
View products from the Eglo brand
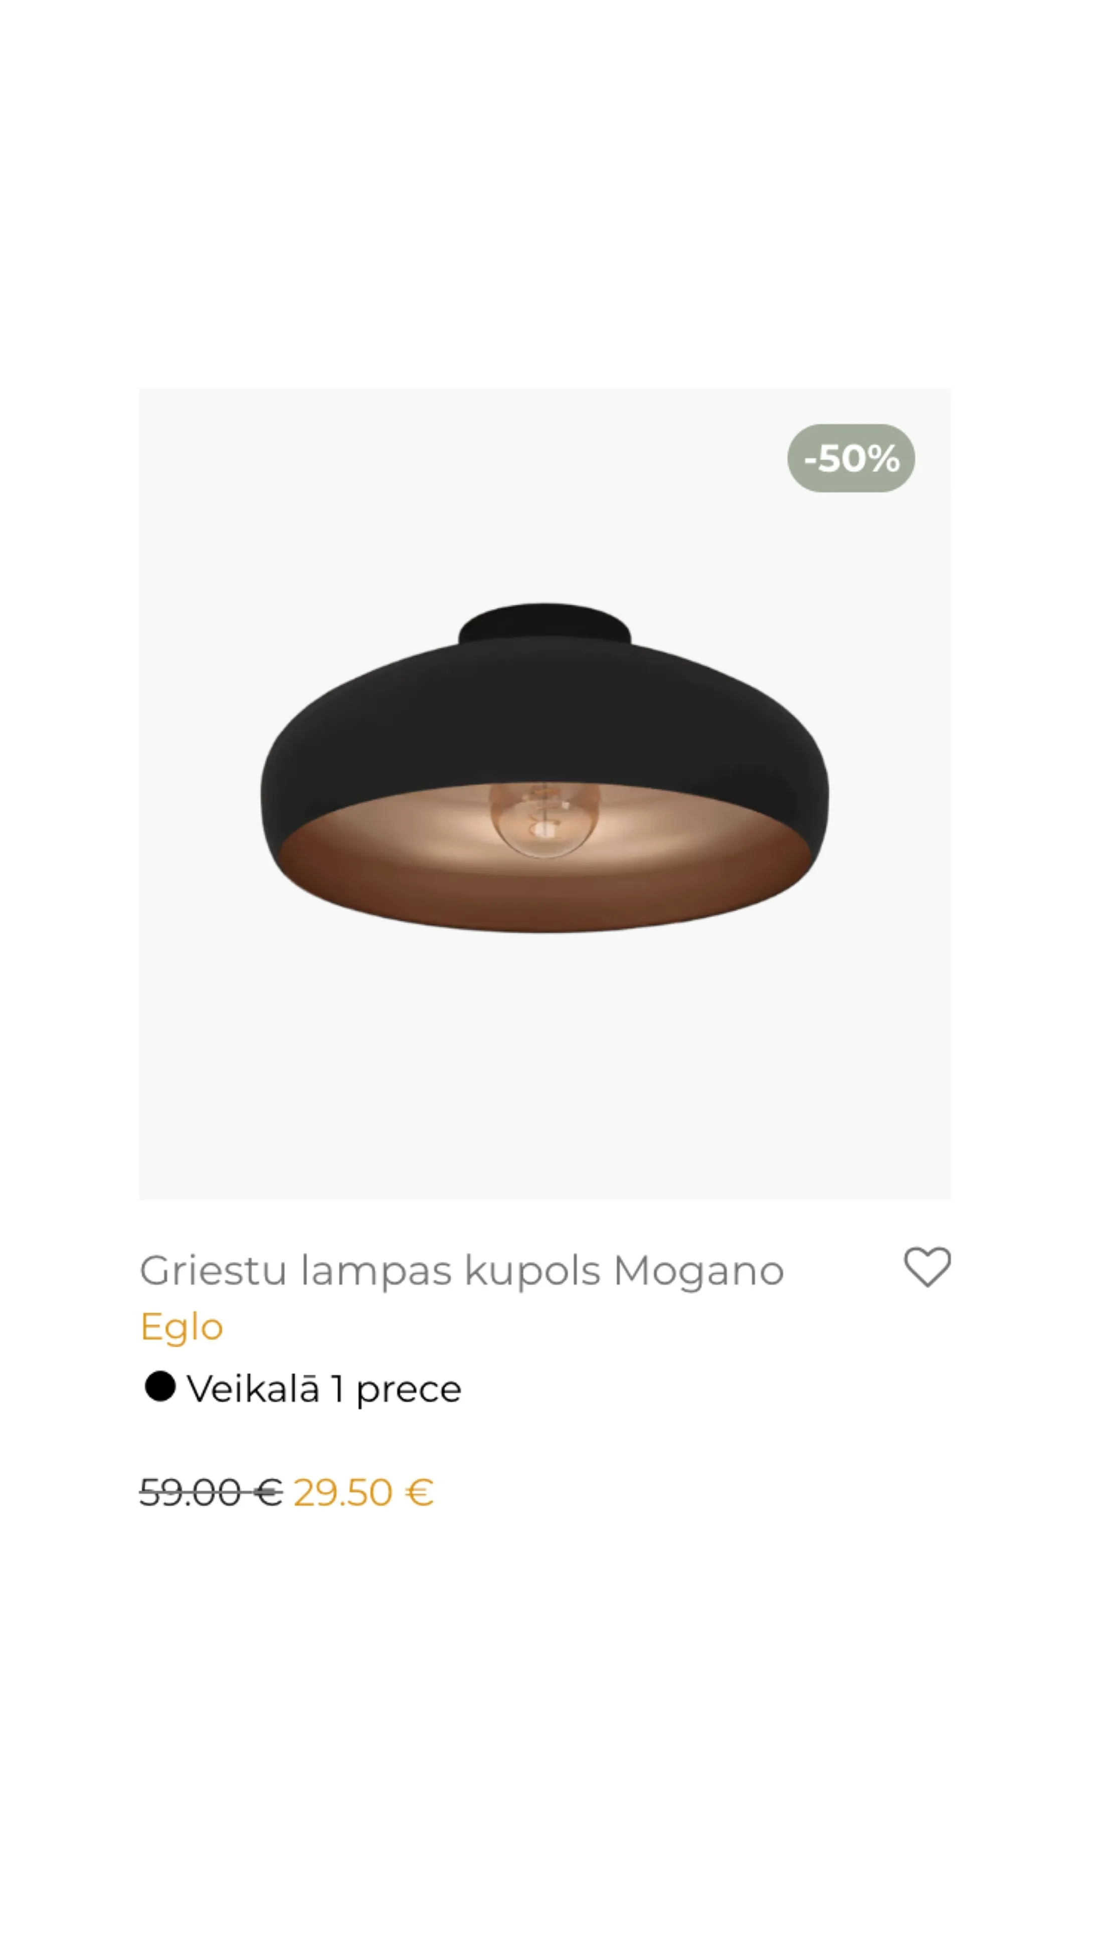click(x=181, y=1327)
